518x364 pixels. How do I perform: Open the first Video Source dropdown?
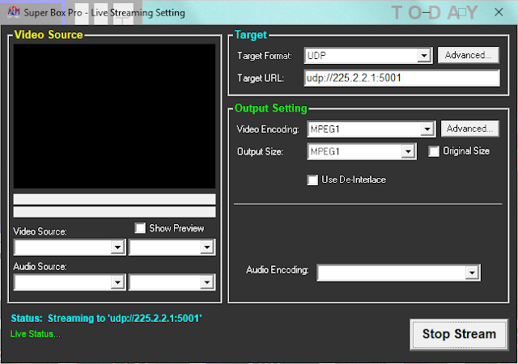tap(70, 247)
